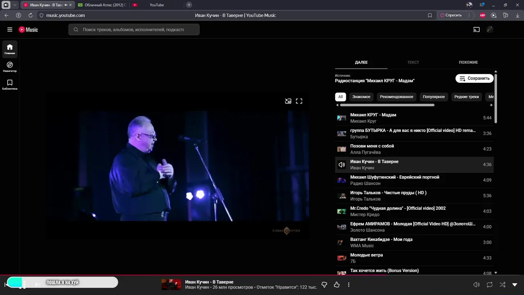The image size is (524, 295).
Task: Switch to the YouTube browser tab
Action: [x=157, y=5]
